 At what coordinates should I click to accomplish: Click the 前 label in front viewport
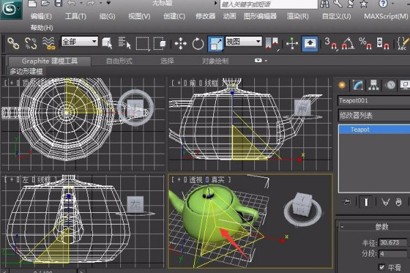click(x=193, y=83)
